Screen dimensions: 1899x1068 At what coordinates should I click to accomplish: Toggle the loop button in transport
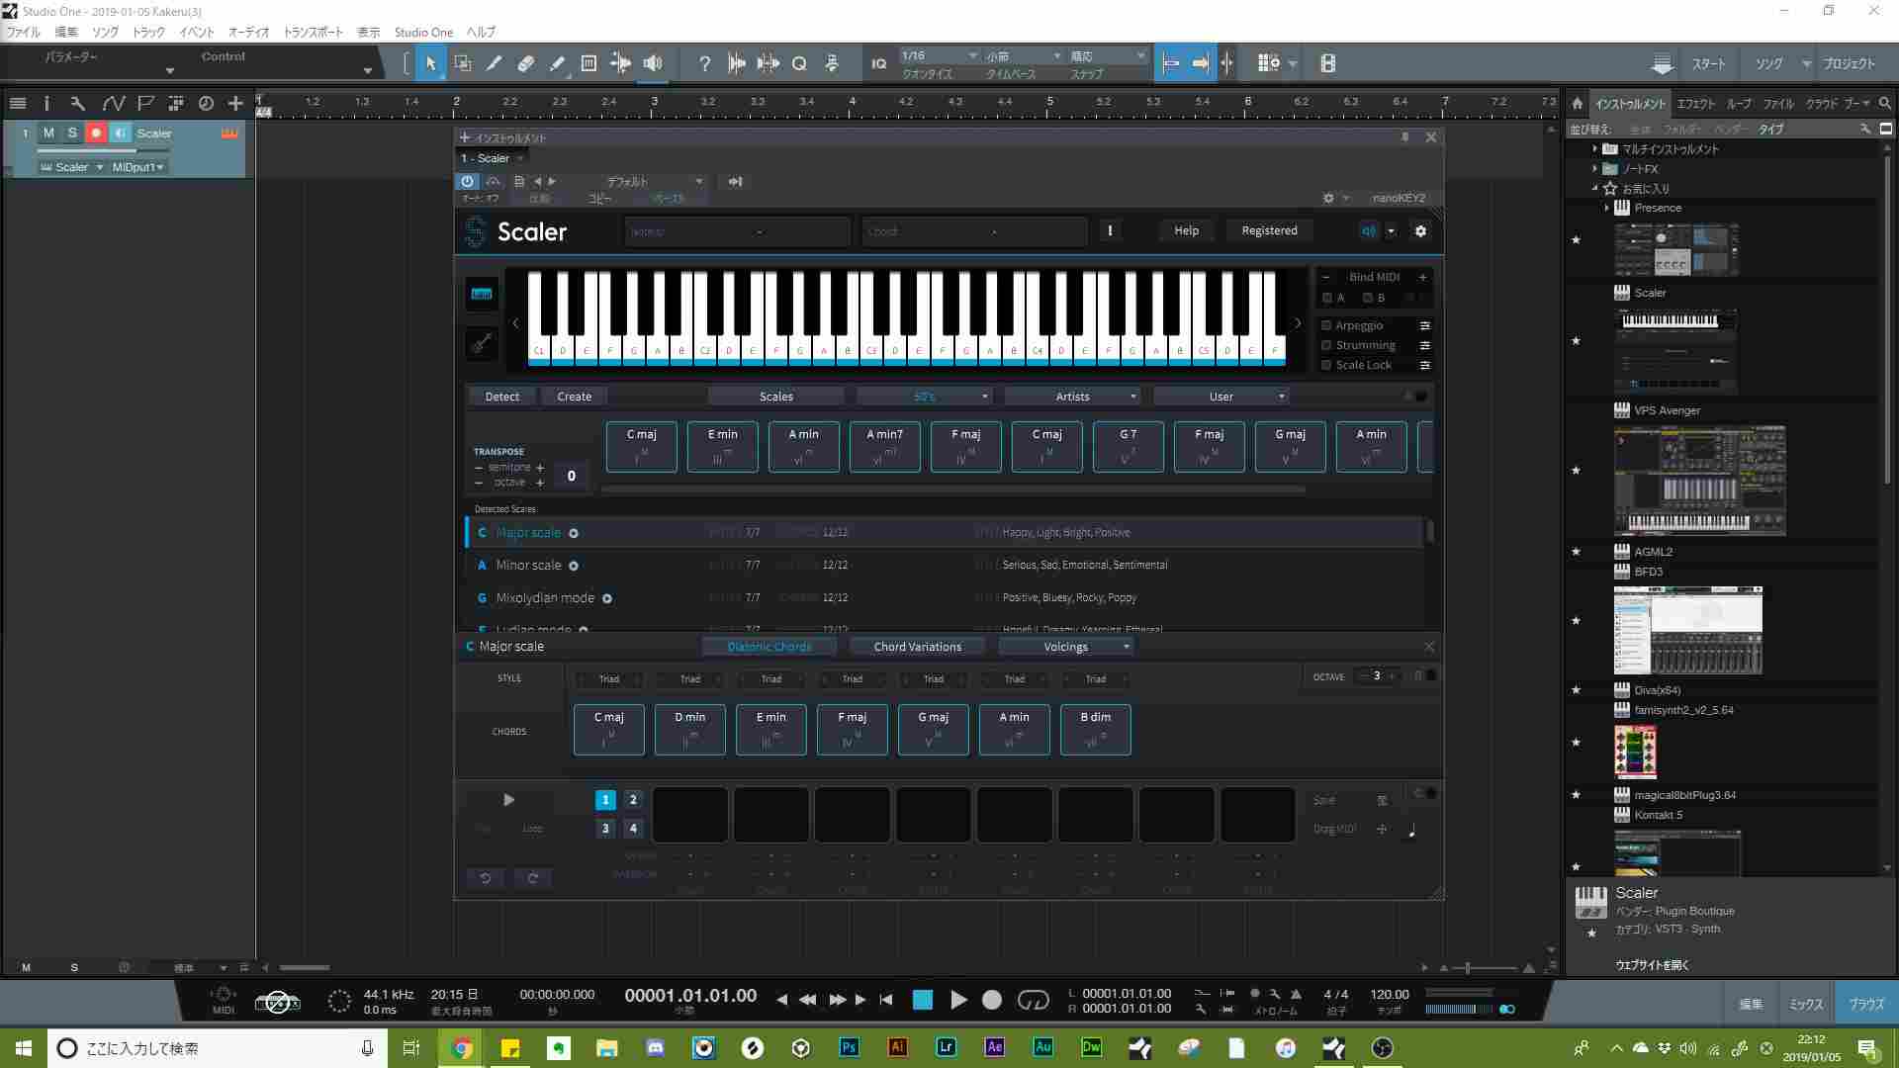point(1033,1000)
